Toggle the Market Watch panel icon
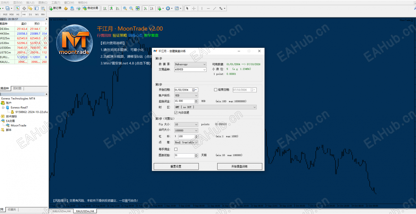The height and width of the screenshot is (214, 416). coord(18,8)
